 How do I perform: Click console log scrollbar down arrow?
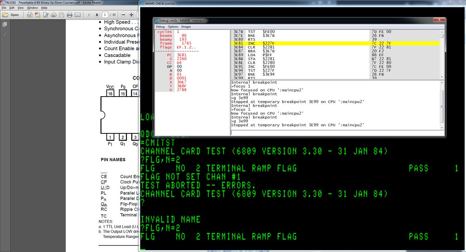point(442,128)
